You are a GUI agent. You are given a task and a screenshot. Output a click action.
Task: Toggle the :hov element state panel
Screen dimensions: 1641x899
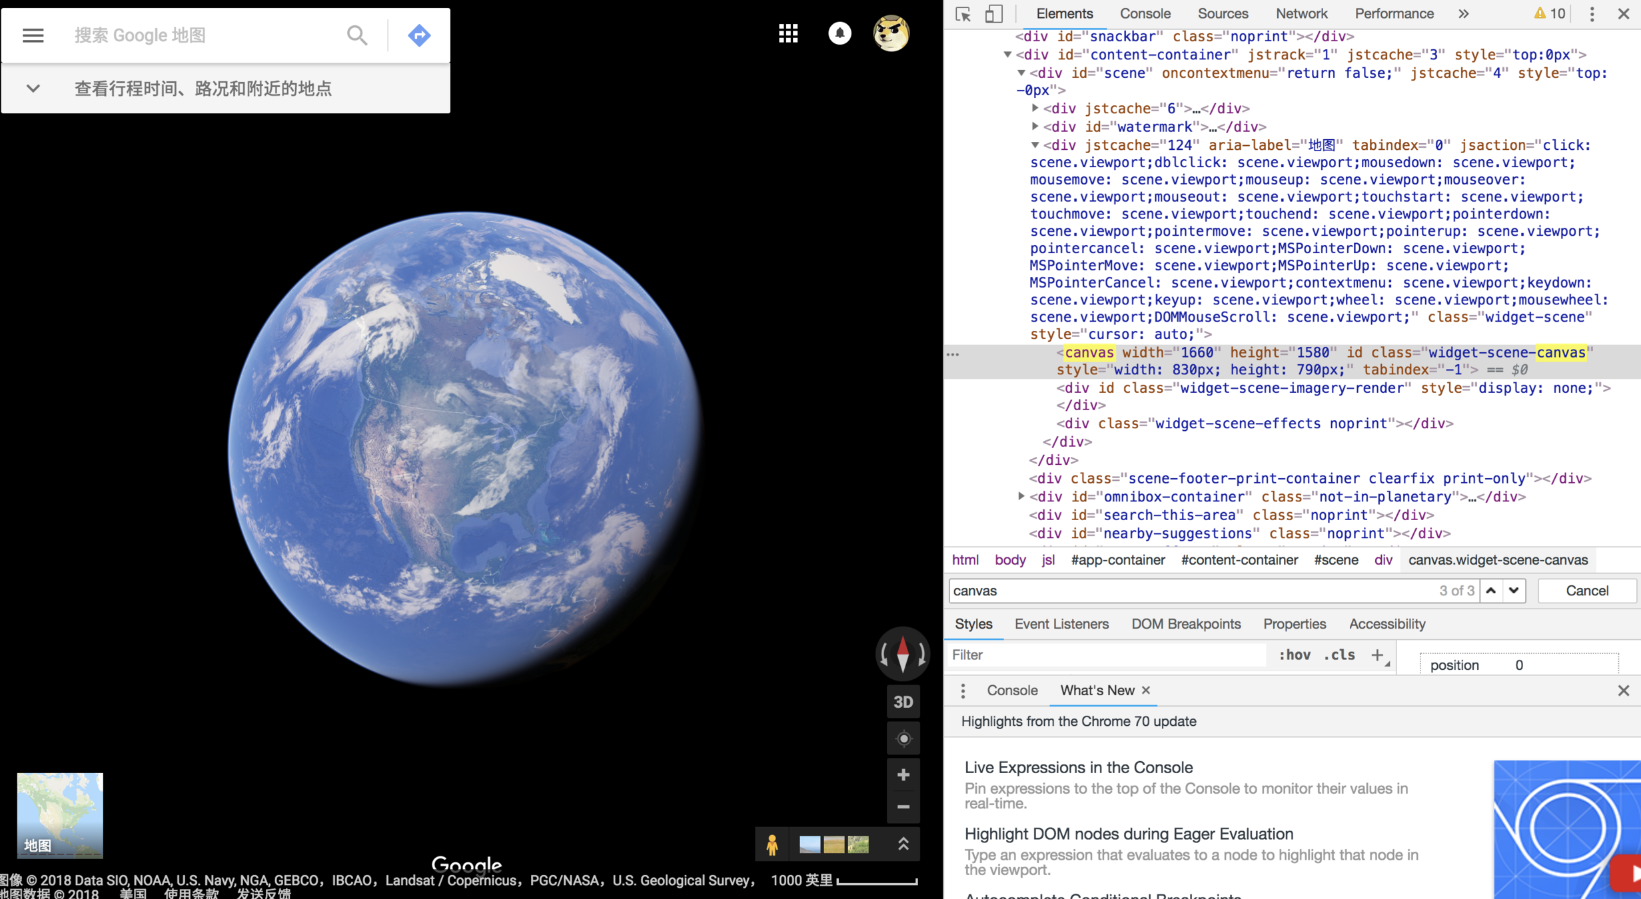[1295, 655]
